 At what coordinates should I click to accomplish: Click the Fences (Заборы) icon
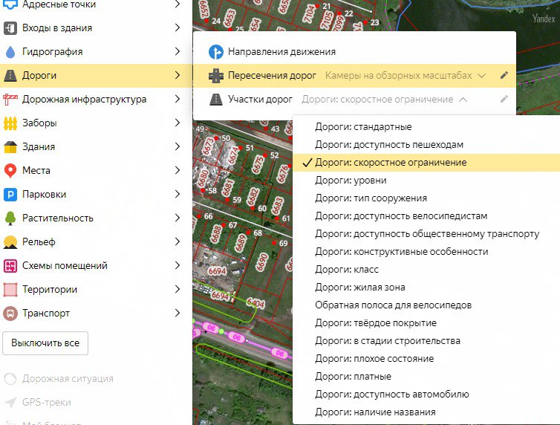coord(10,123)
